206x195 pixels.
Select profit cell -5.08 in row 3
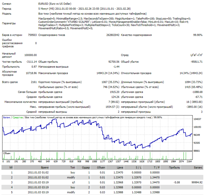point(177,182)
